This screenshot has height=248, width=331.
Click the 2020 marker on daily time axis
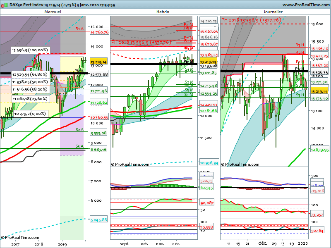pyautogui.click(x=303, y=244)
